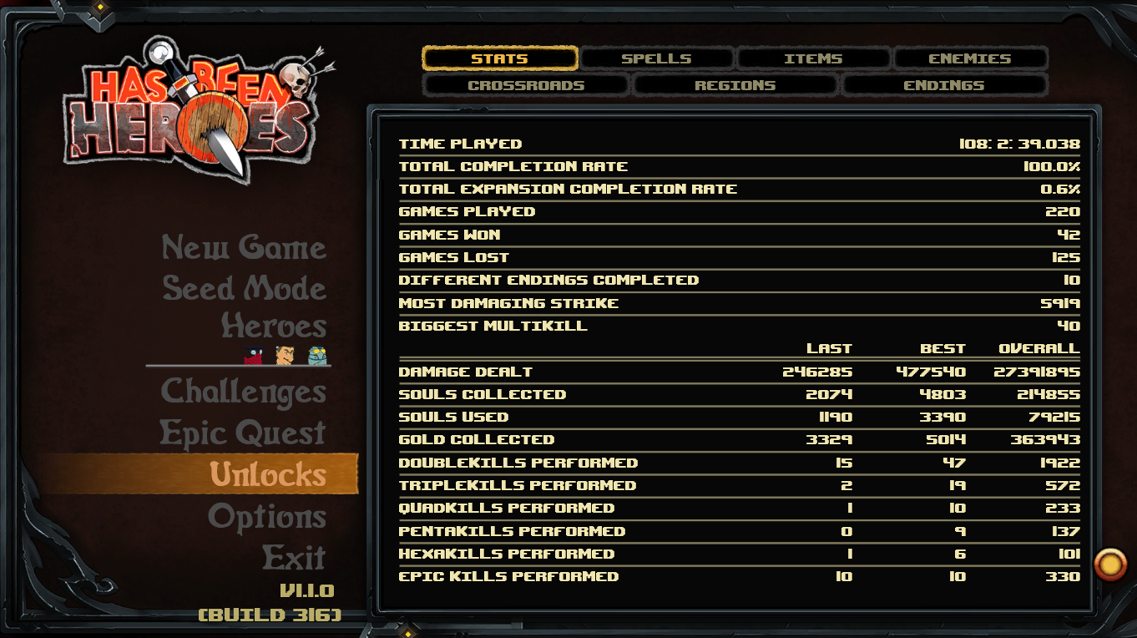This screenshot has height=638, width=1137.
Task: Open the Regions tab
Action: 735,85
